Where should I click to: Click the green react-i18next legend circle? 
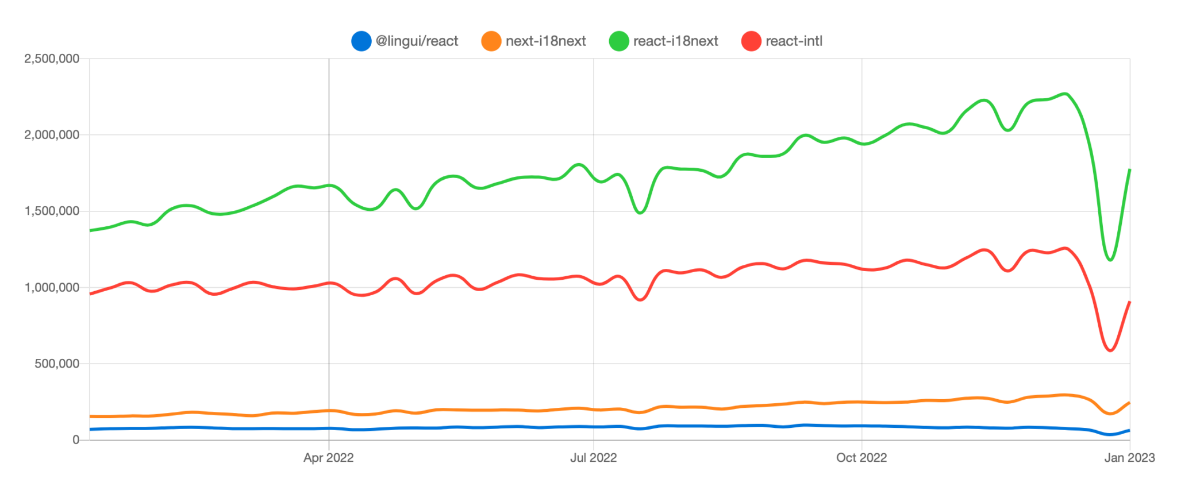[619, 41]
